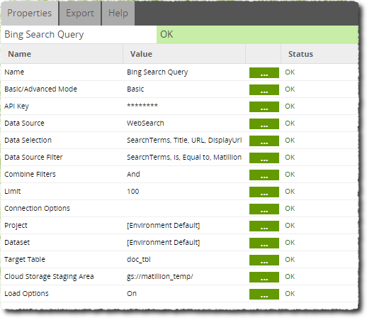Click ellipsis button for Basic/Advanced Mode
This screenshot has height=318, width=367.
click(264, 89)
